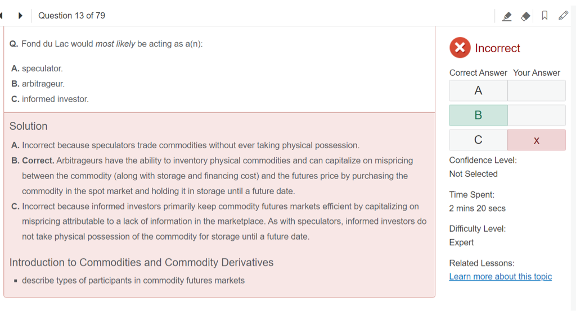This screenshot has height=311, width=576.
Task: Click the green Correct Answer B cell
Action: tap(478, 115)
